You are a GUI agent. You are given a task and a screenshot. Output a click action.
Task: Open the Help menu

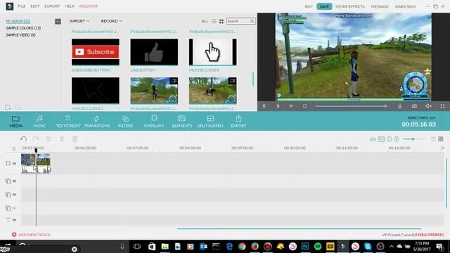click(x=70, y=6)
